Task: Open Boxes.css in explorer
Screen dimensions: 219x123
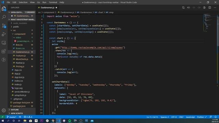Action: (x=20, y=49)
